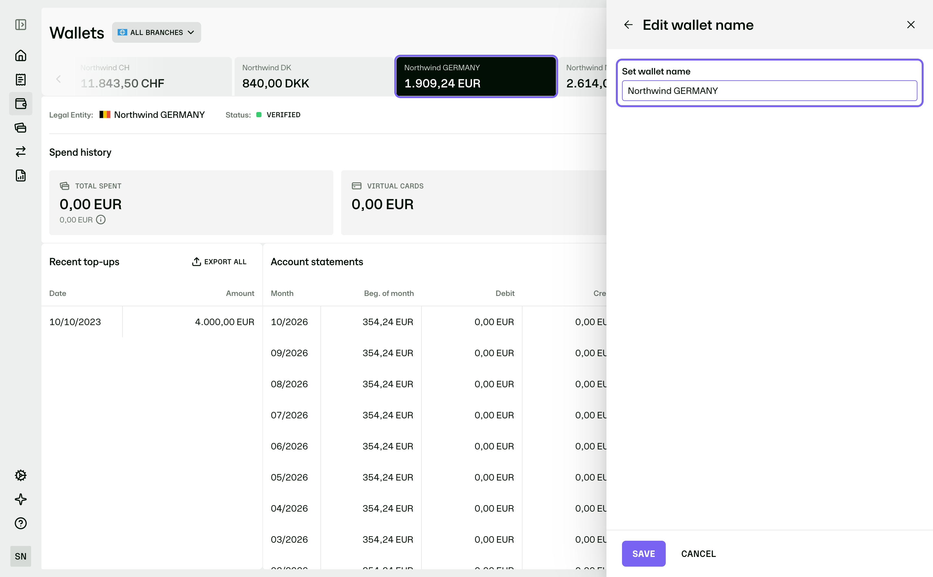Click Export All for recent top-ups

coord(219,262)
